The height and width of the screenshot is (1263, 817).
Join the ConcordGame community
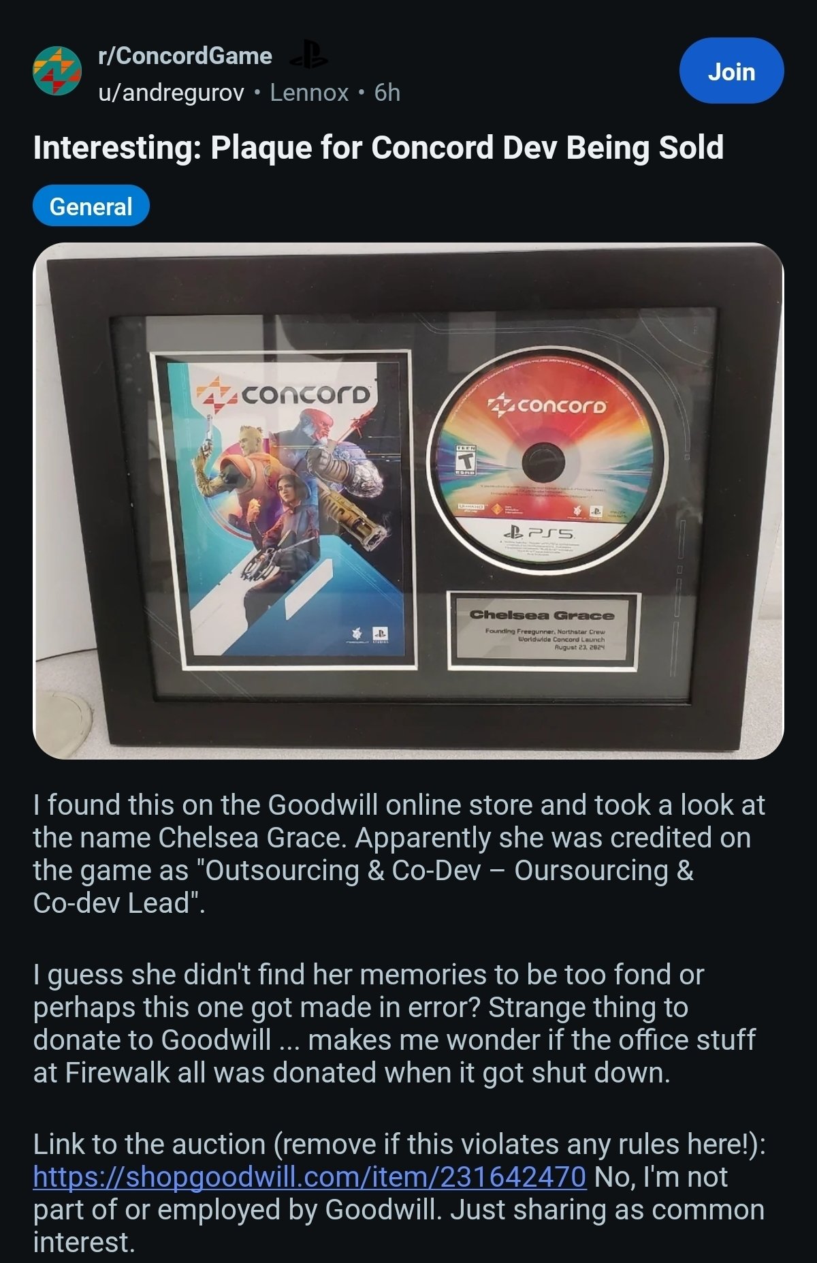point(731,72)
